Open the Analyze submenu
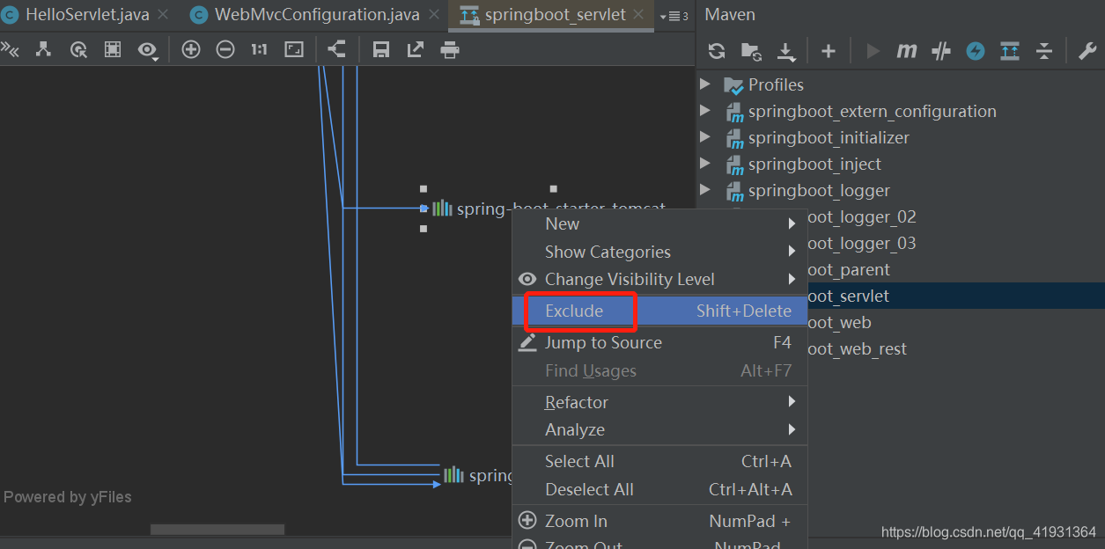1105x549 pixels. tap(659, 429)
